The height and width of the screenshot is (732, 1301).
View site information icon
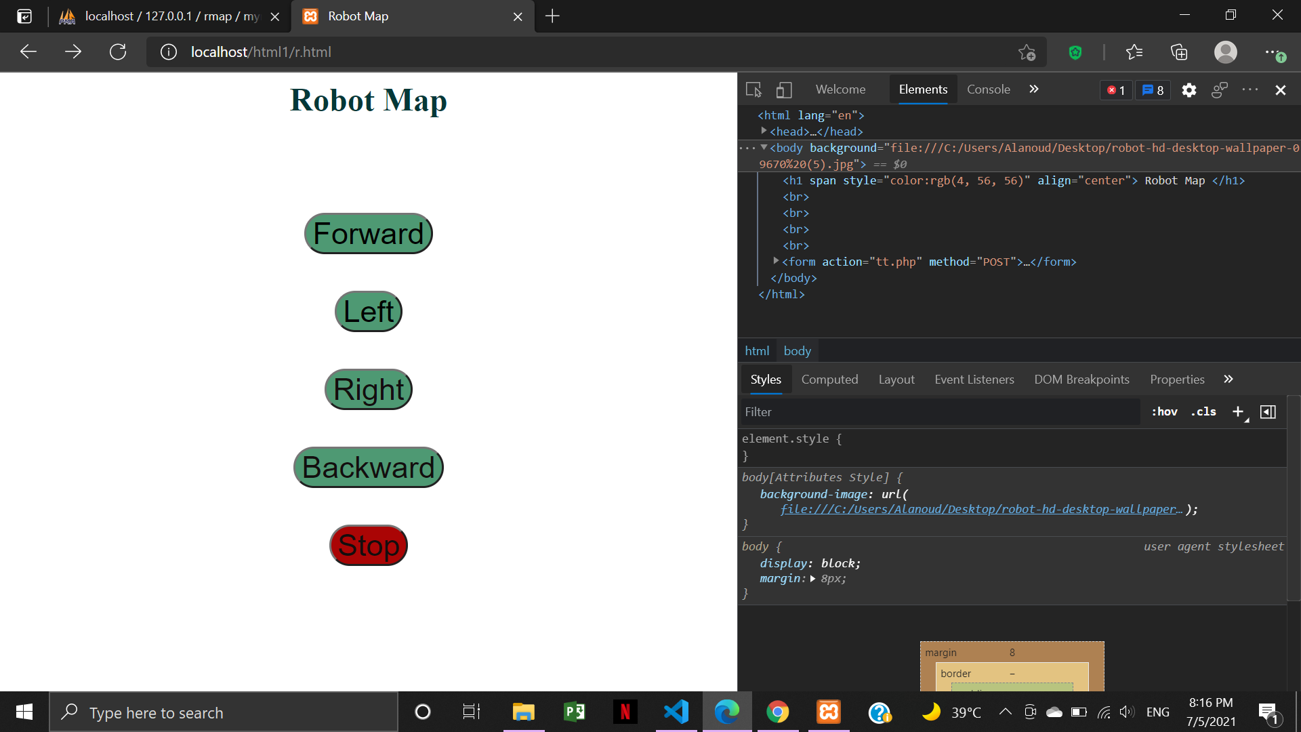(x=168, y=52)
